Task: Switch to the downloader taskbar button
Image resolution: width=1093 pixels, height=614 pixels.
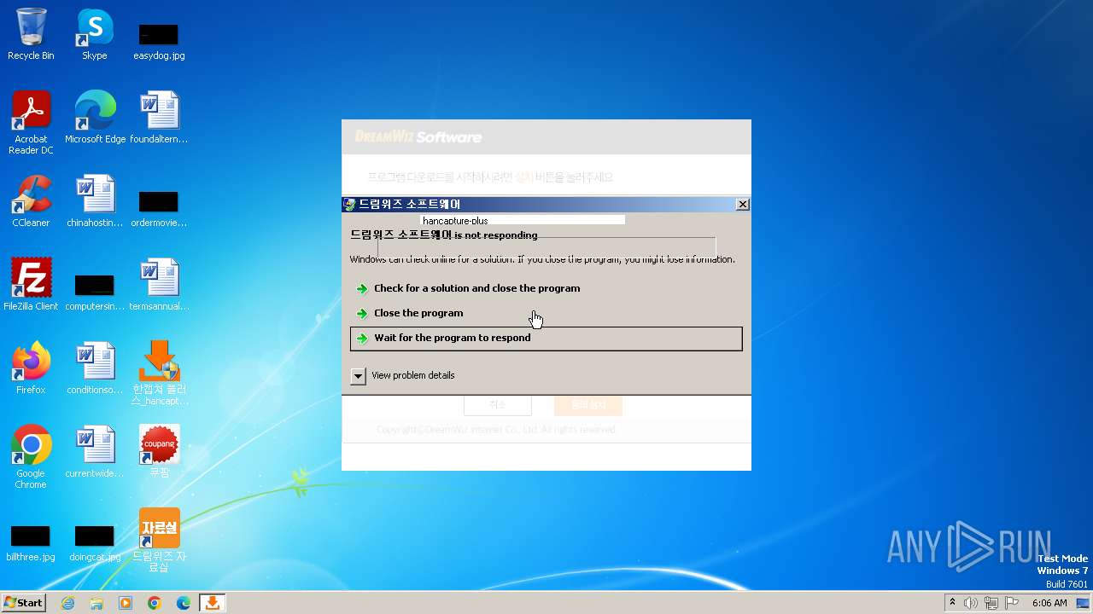Action: [213, 603]
